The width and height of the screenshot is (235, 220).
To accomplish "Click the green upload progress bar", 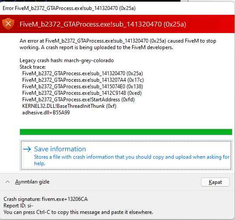I will tap(126, 132).
